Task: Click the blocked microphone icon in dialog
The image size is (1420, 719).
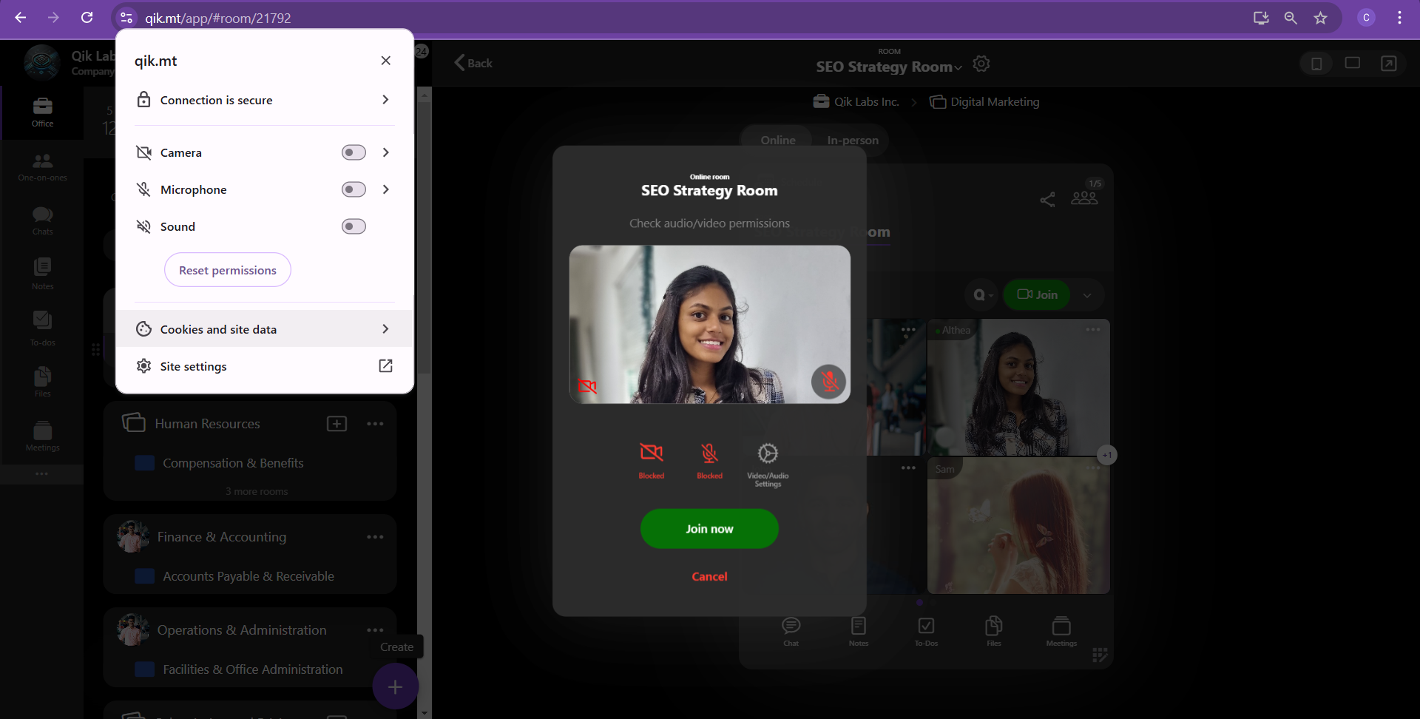Action: point(709,453)
